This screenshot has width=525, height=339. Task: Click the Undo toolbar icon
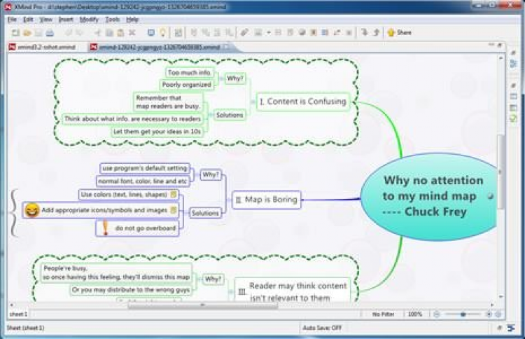point(69,32)
